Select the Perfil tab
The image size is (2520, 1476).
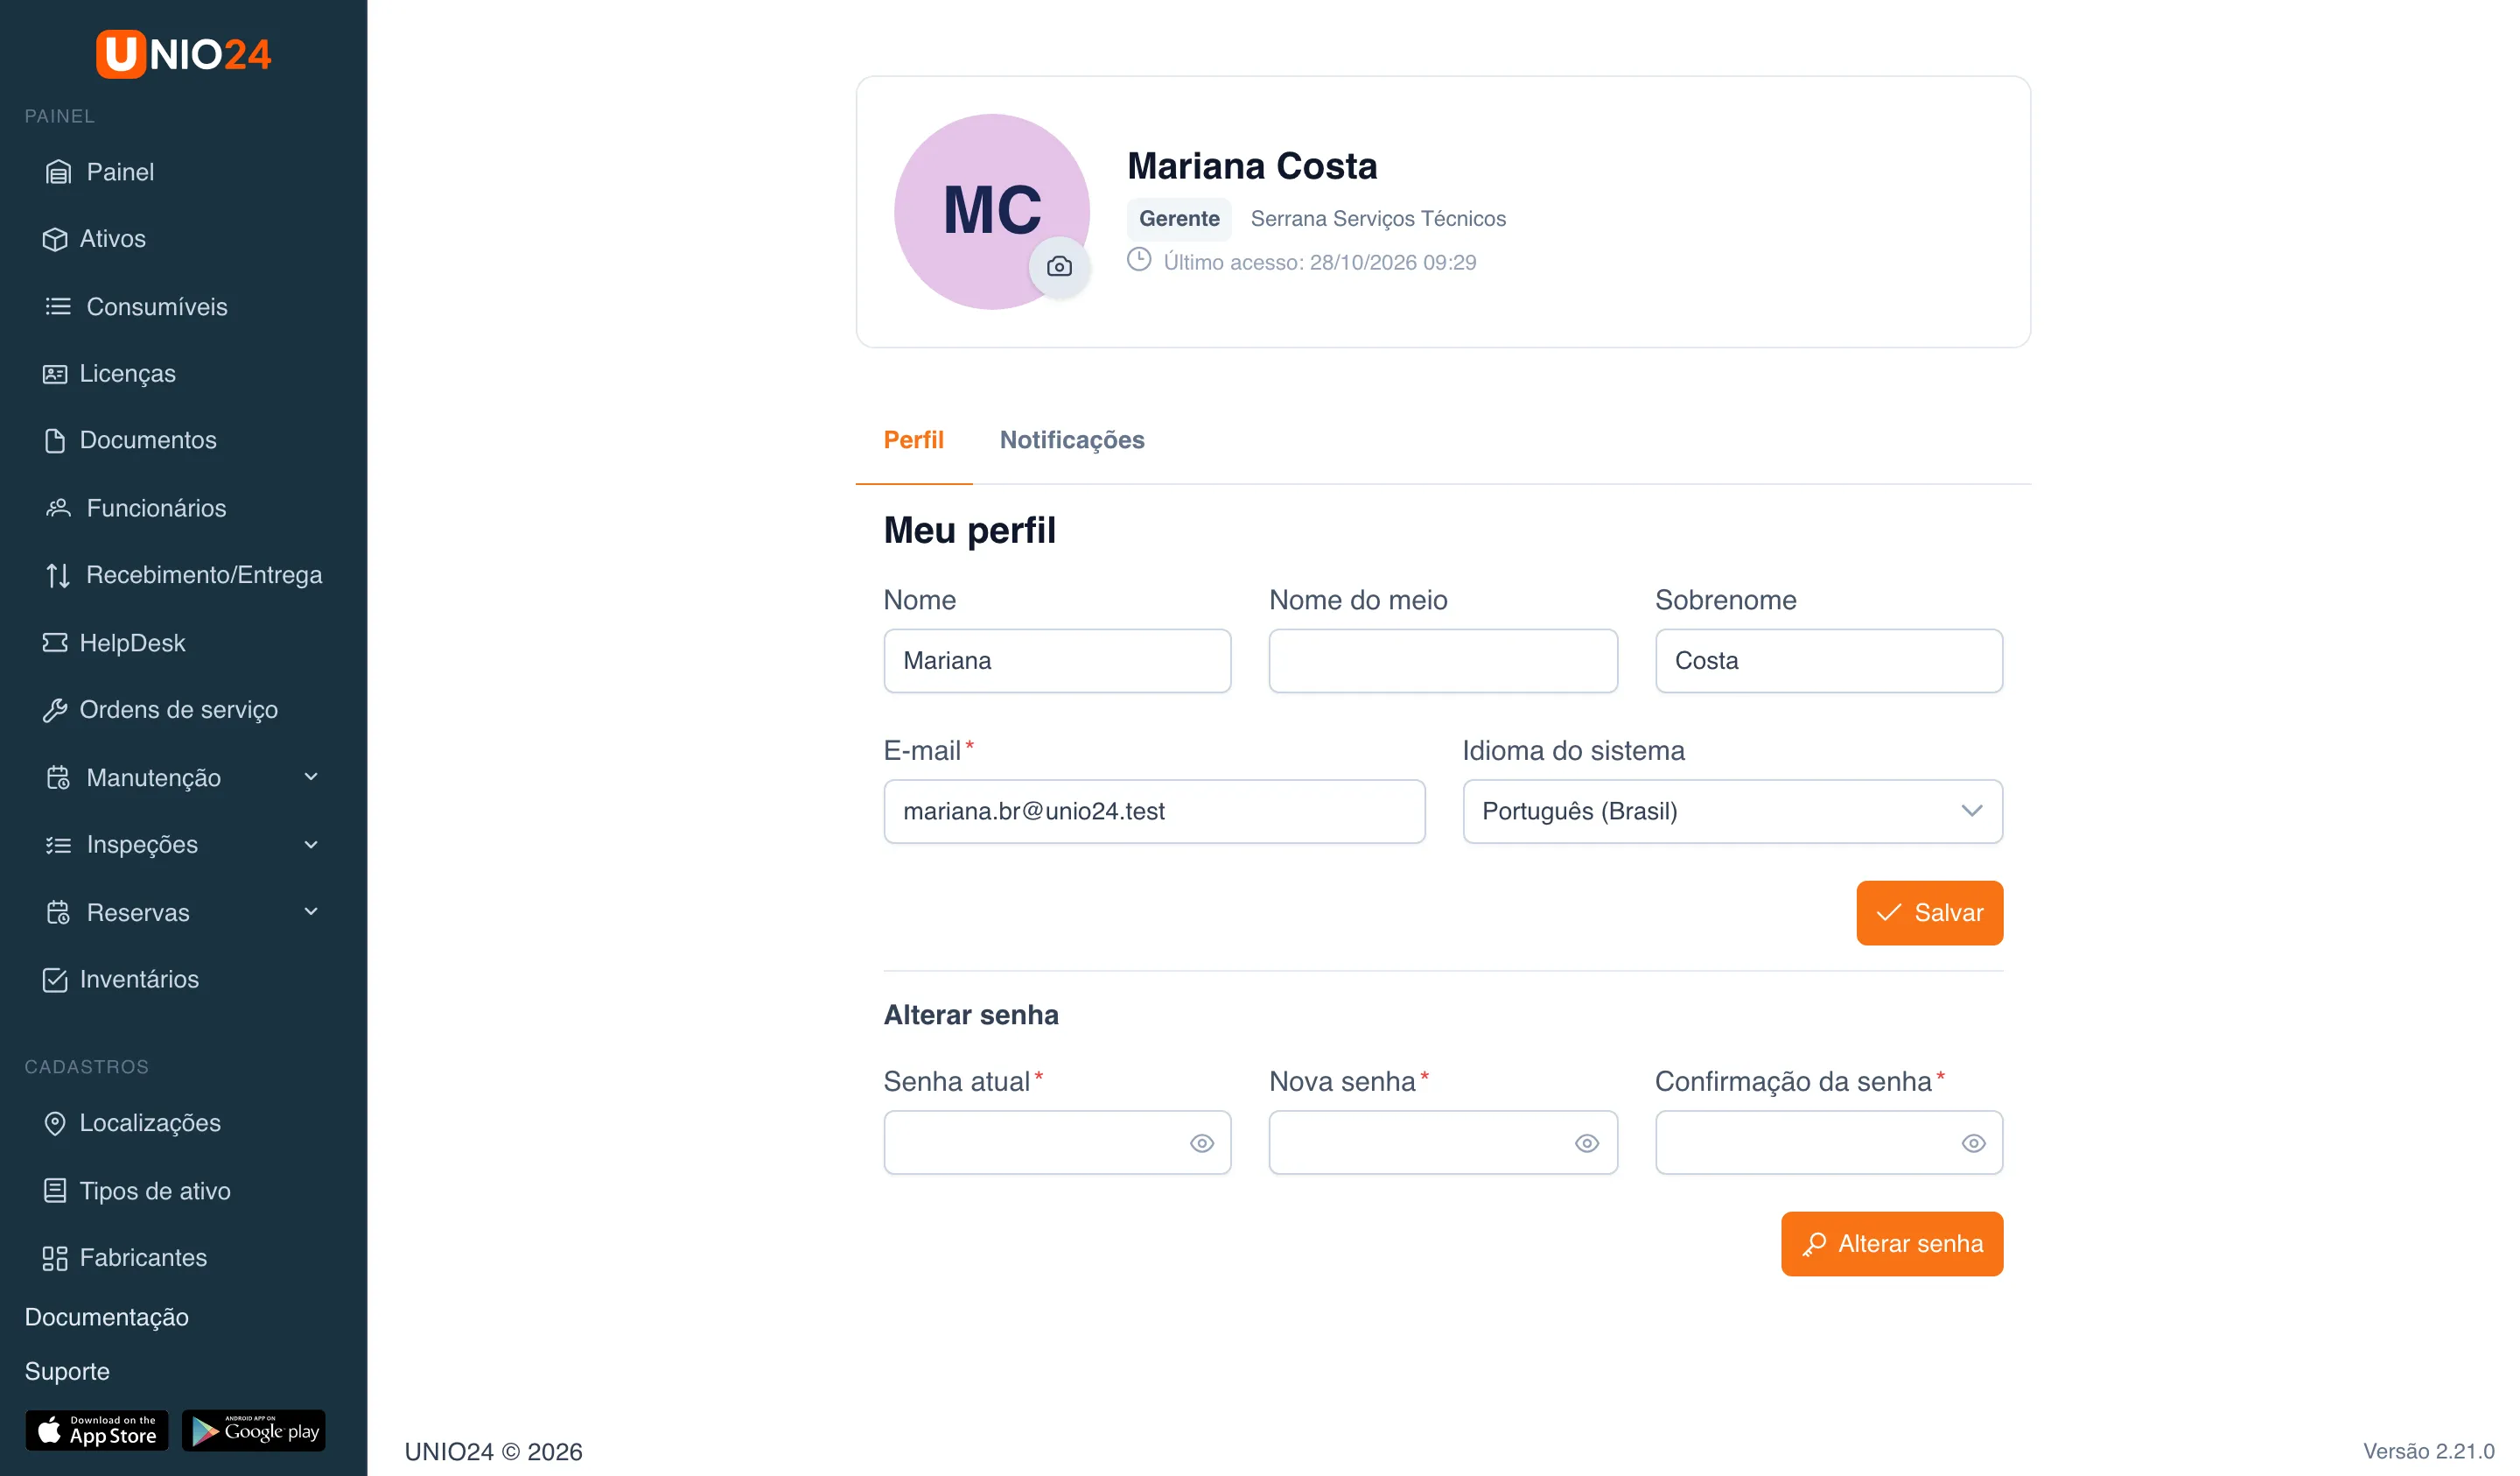[x=913, y=440]
